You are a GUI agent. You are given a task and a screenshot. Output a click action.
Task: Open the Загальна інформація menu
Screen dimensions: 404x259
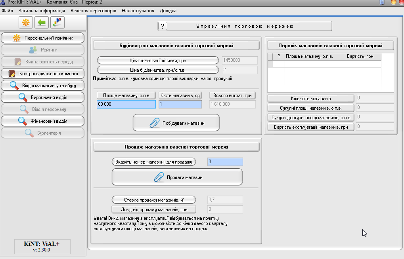42,11
